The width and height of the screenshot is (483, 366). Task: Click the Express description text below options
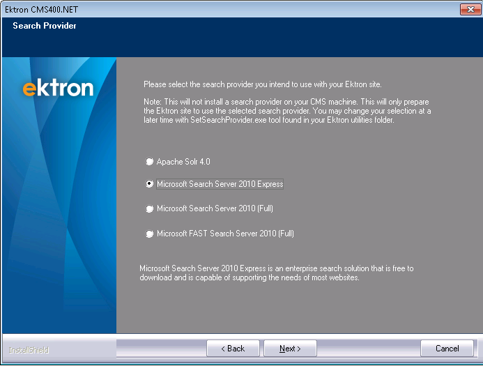coord(276,273)
